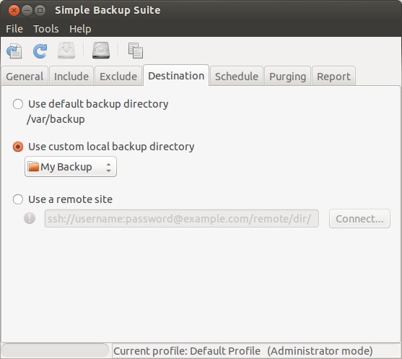Switch to the Schedule tab
Screen dimensions: 402x359
[x=237, y=77]
